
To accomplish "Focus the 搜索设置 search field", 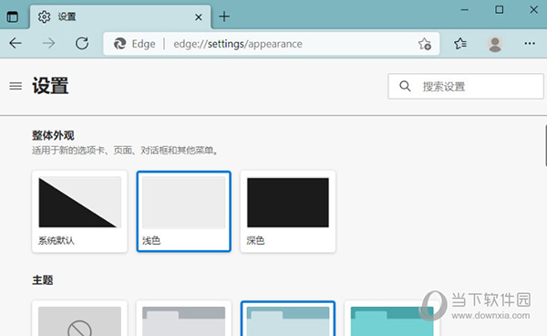I will coord(466,86).
